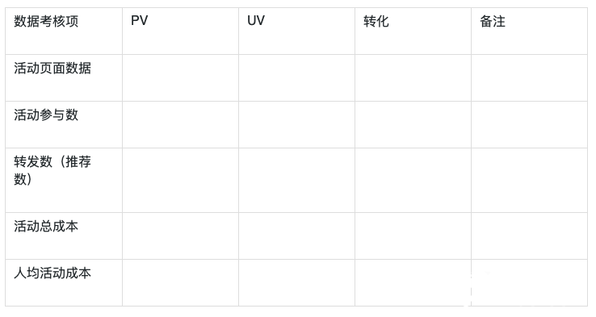Click 转化 cell for 人均活动成本
The width and height of the screenshot is (596, 317).
tap(413, 283)
